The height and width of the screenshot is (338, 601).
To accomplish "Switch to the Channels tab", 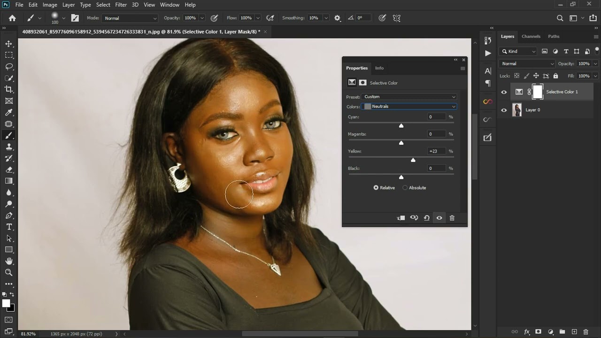I will [x=531, y=37].
